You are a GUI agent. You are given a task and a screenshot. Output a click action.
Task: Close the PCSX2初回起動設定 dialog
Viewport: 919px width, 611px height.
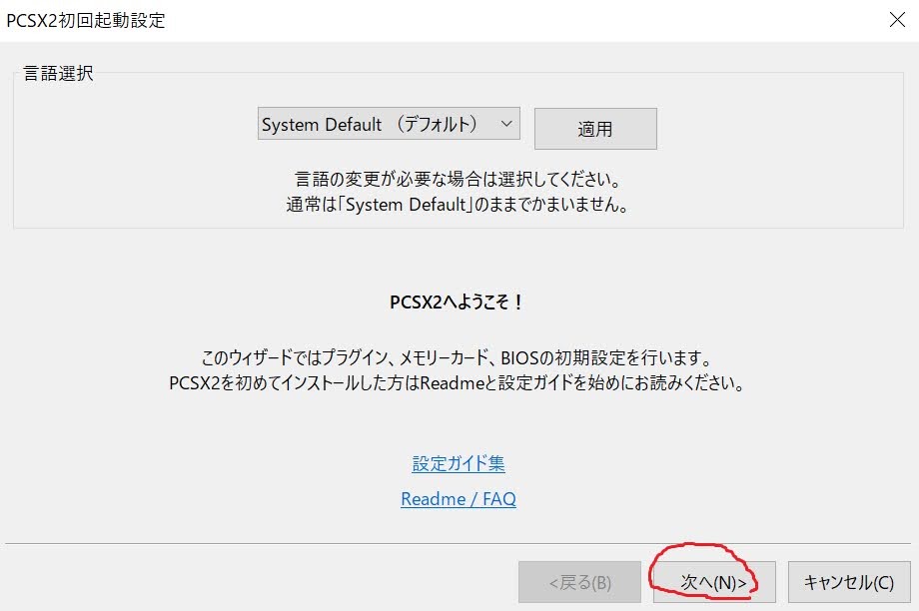897,20
